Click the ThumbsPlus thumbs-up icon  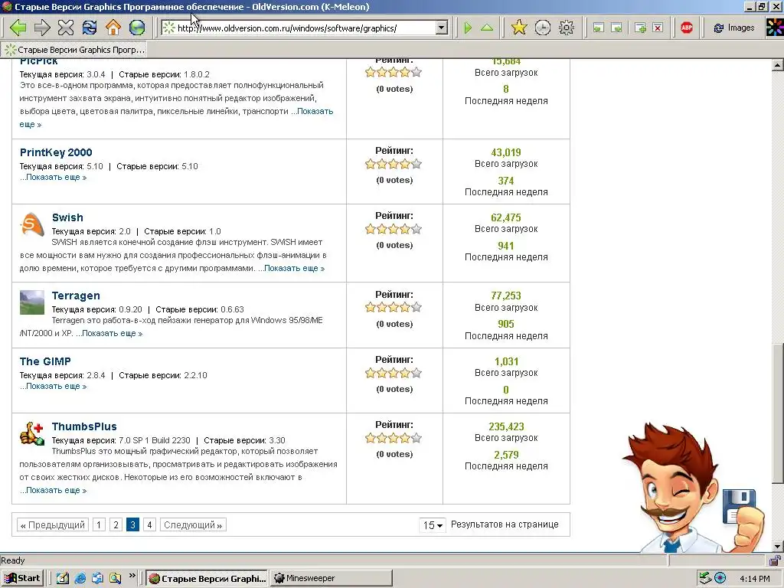(32, 433)
